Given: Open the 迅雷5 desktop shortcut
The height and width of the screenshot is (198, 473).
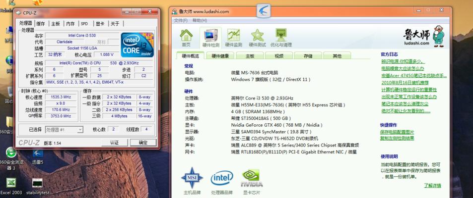Looking at the screenshot, I should (x=38, y=156).
